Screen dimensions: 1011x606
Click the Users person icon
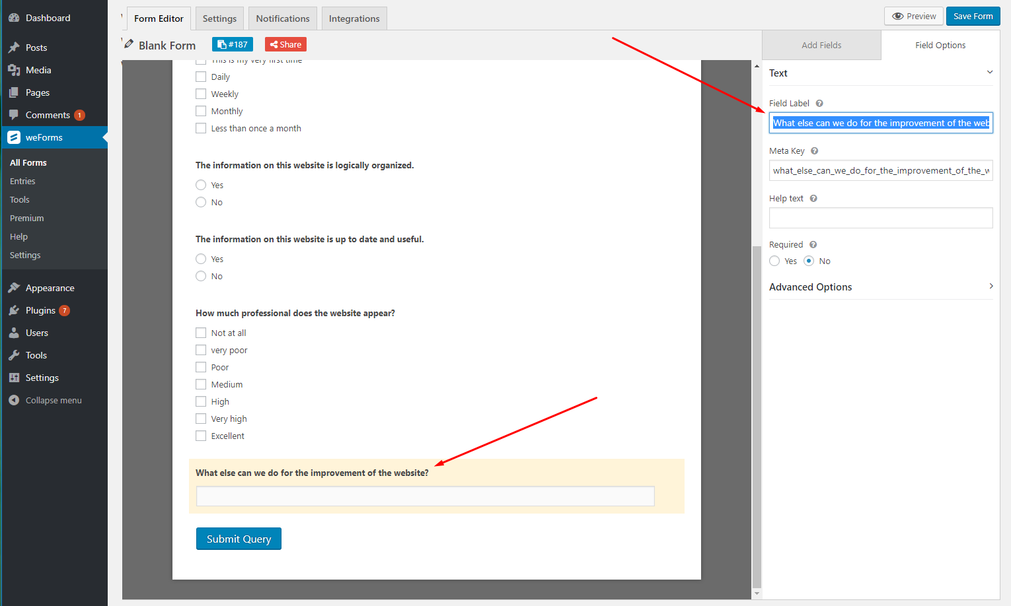[14, 333]
